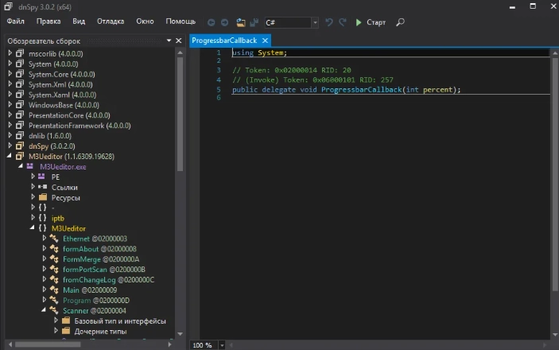Click the Main class icon
Image resolution: width=559 pixels, height=350 pixels.
54,290
